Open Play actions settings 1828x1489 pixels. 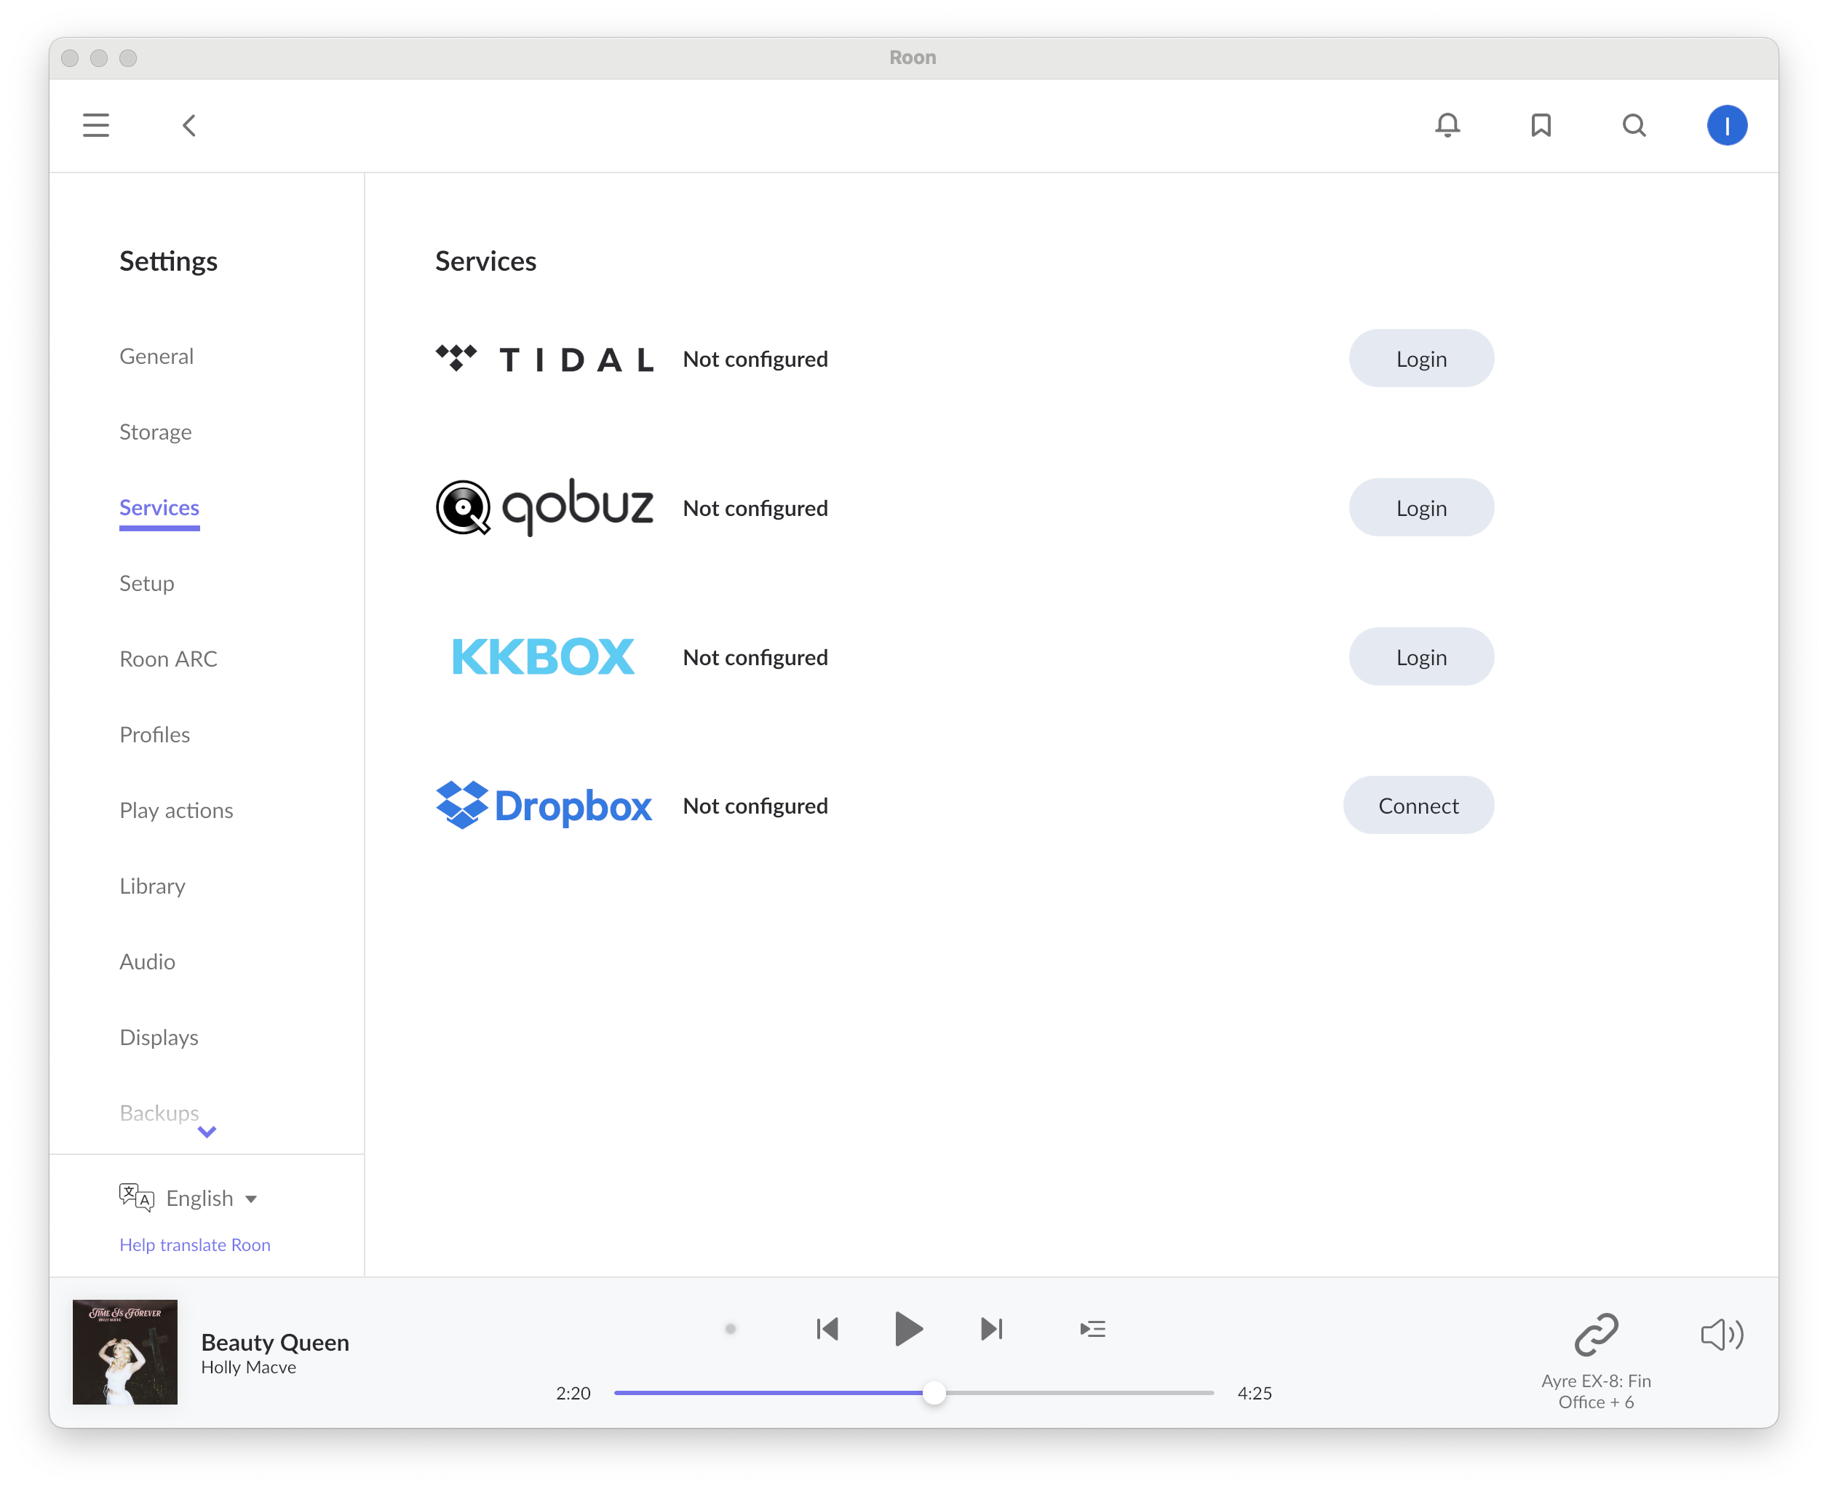(x=176, y=811)
